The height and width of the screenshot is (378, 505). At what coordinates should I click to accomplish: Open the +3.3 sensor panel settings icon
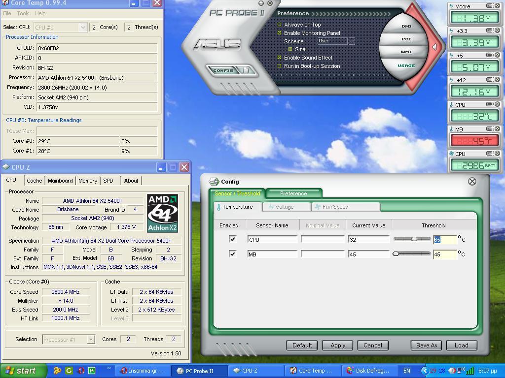click(490, 31)
